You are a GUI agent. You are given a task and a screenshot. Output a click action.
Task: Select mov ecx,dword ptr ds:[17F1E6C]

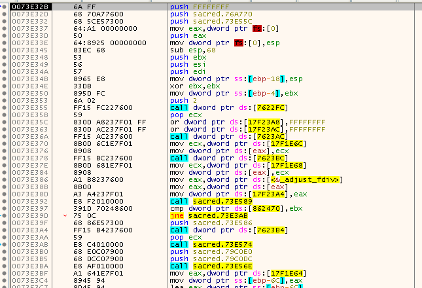tap(238, 143)
